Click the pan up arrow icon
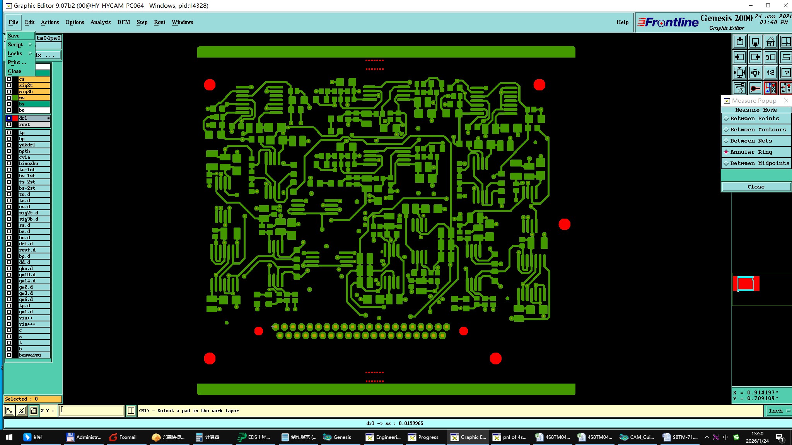This screenshot has height=445, width=792. pos(740,42)
